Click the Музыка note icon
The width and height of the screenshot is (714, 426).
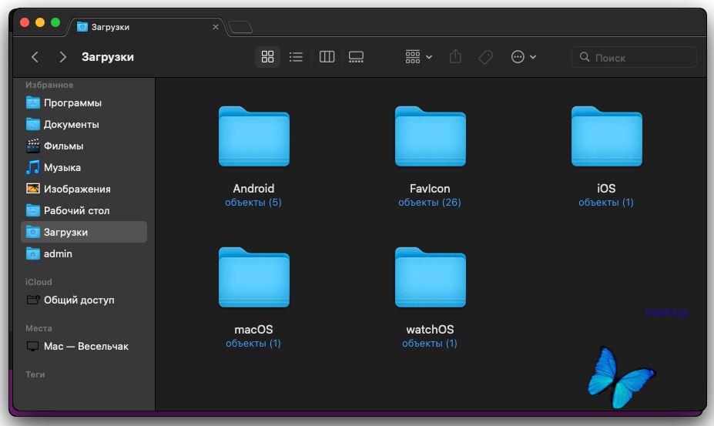coord(33,167)
